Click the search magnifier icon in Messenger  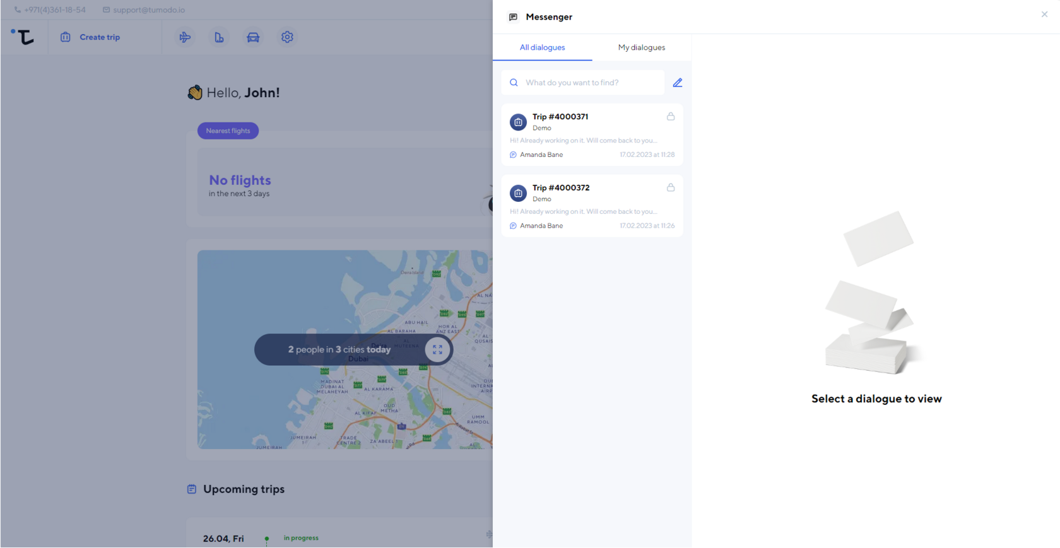(514, 83)
